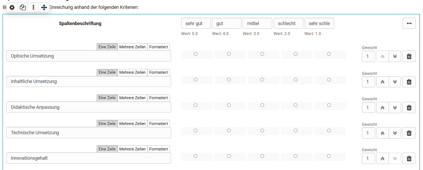Click the horizontal double-arrow width button
The width and height of the screenshot is (423, 170).
[409, 23]
